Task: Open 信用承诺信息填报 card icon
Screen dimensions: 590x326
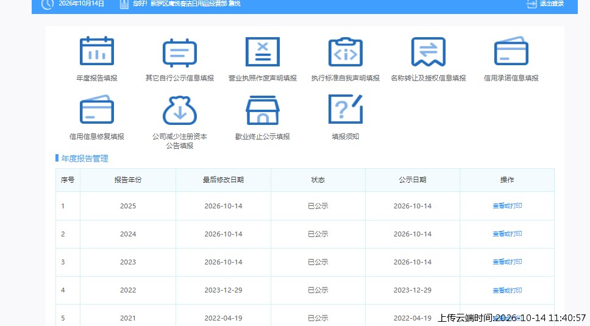Action: tap(511, 51)
